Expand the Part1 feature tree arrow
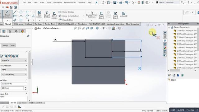Screen dimensions: 199x112 (32, 28)
